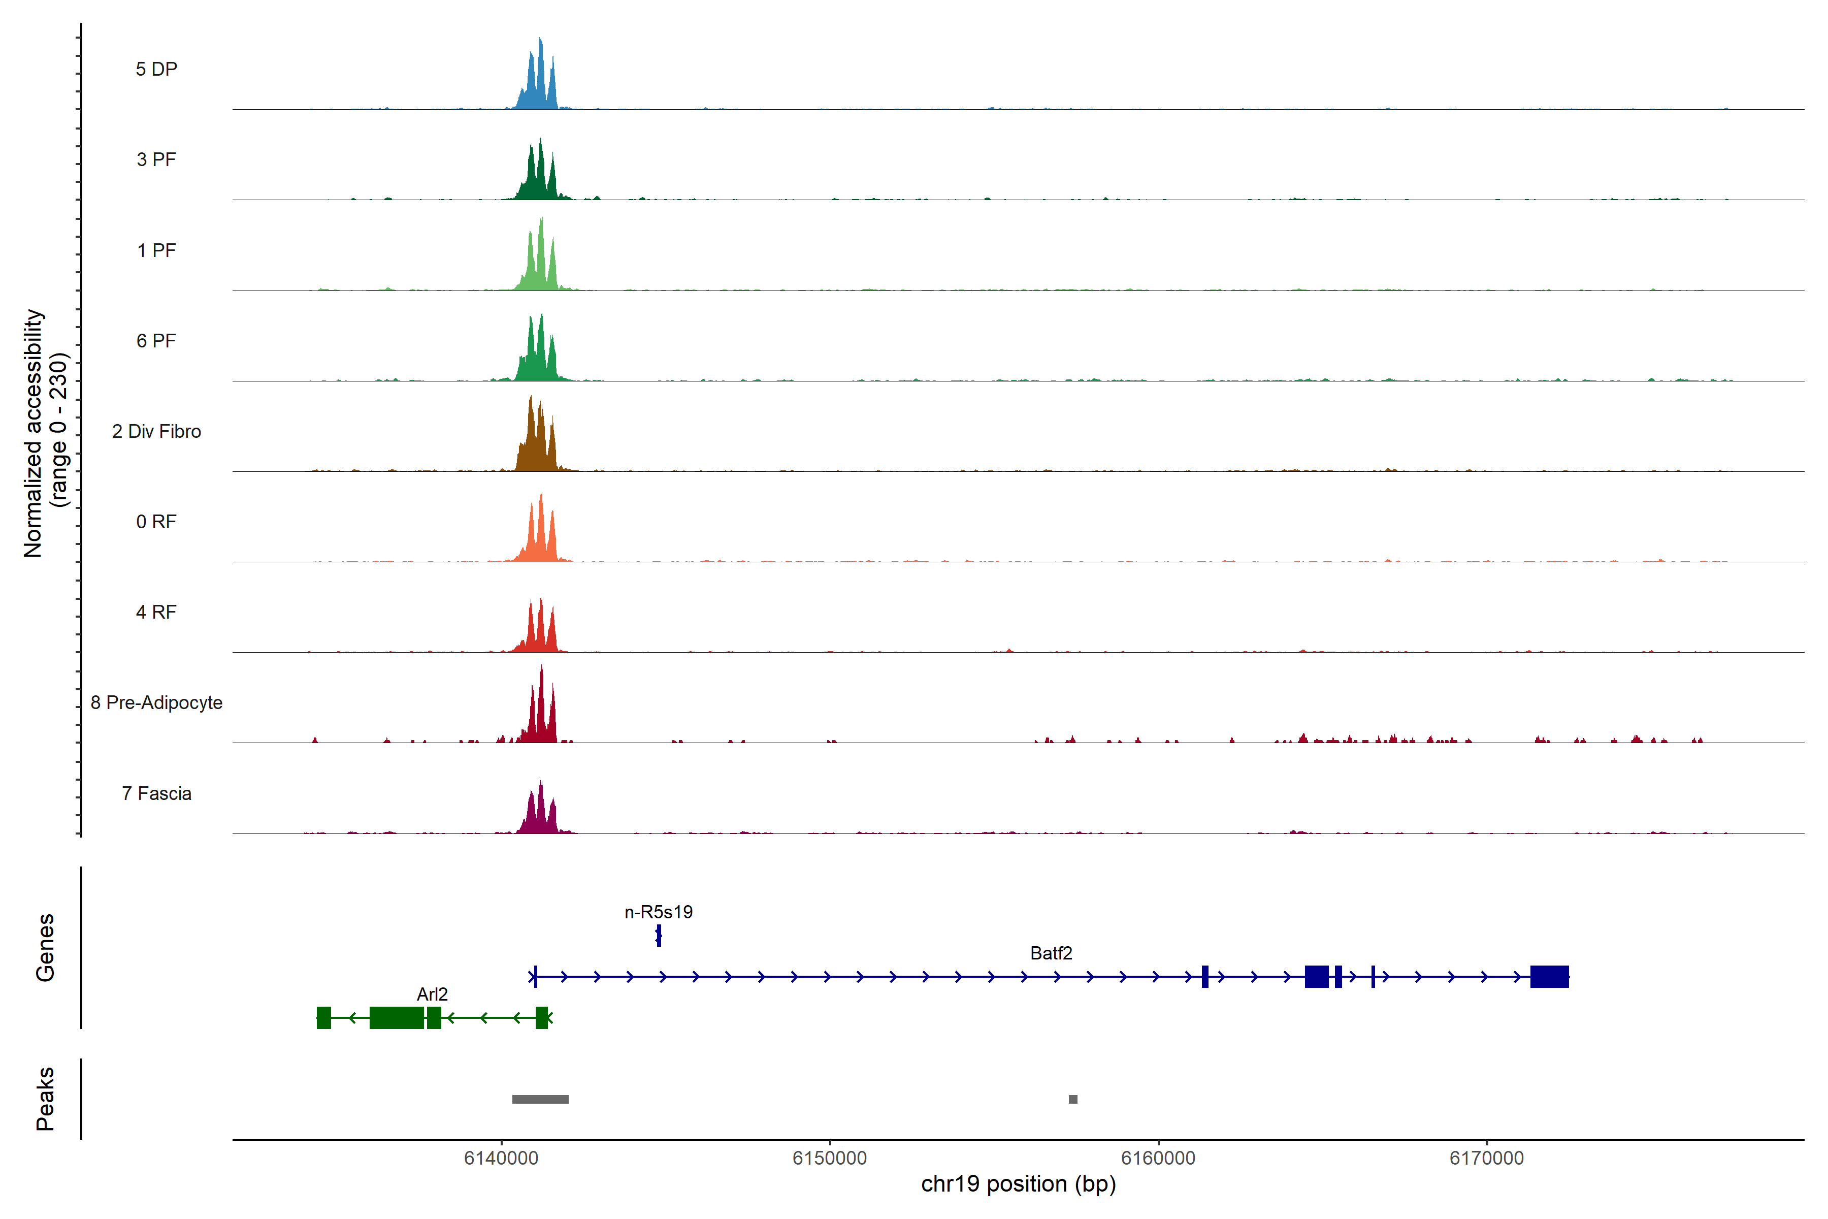Select the Arl2 gene label
This screenshot has height=1219, width=1828.
(432, 995)
